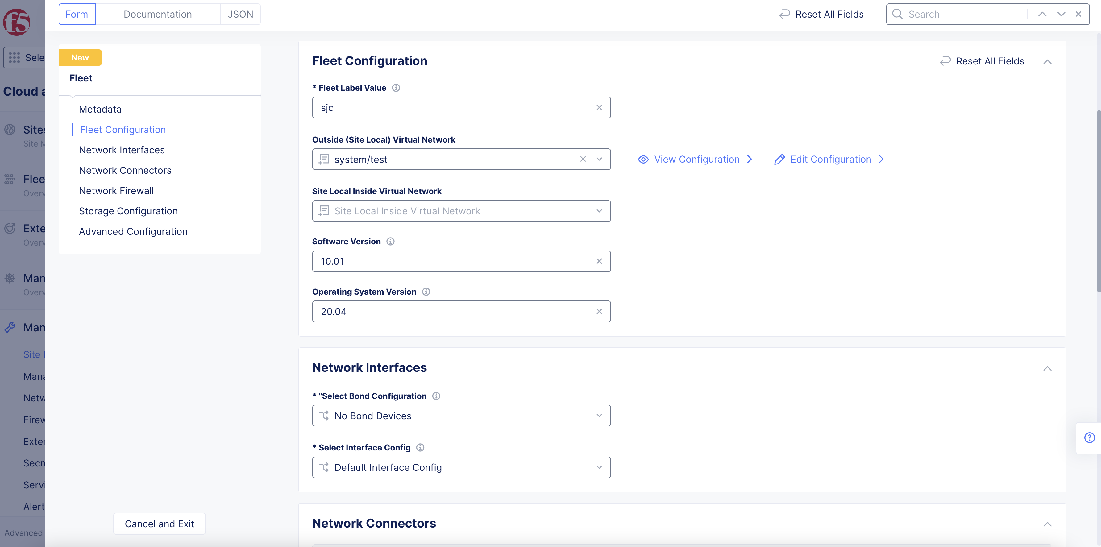Open the help question mark button
This screenshot has width=1101, height=547.
[x=1090, y=437]
